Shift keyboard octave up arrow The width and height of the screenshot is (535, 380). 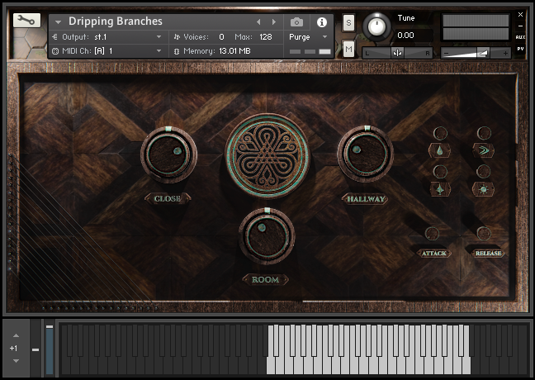tap(16, 335)
